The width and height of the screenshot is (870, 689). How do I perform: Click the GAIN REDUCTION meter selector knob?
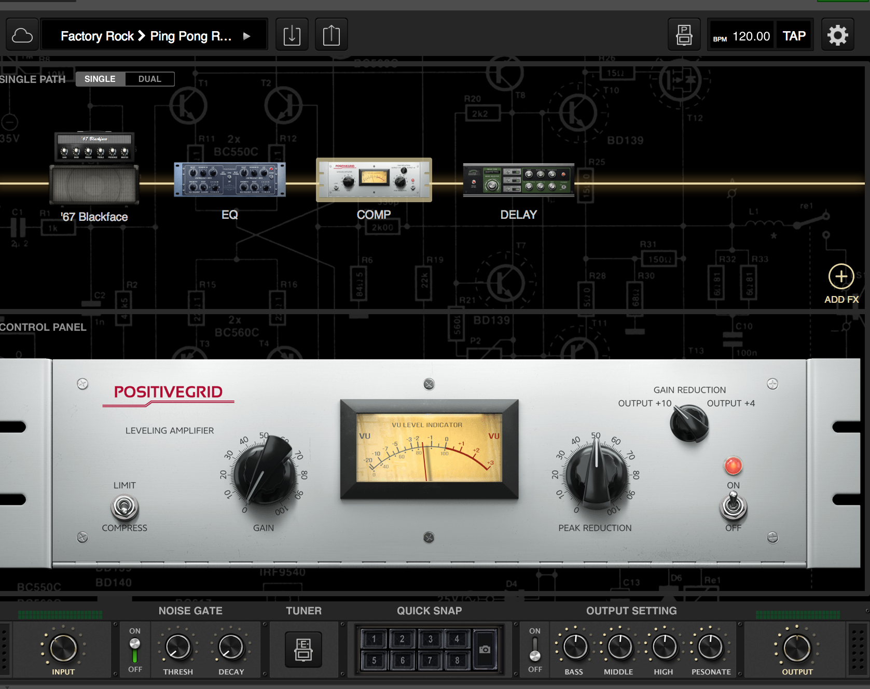(689, 423)
